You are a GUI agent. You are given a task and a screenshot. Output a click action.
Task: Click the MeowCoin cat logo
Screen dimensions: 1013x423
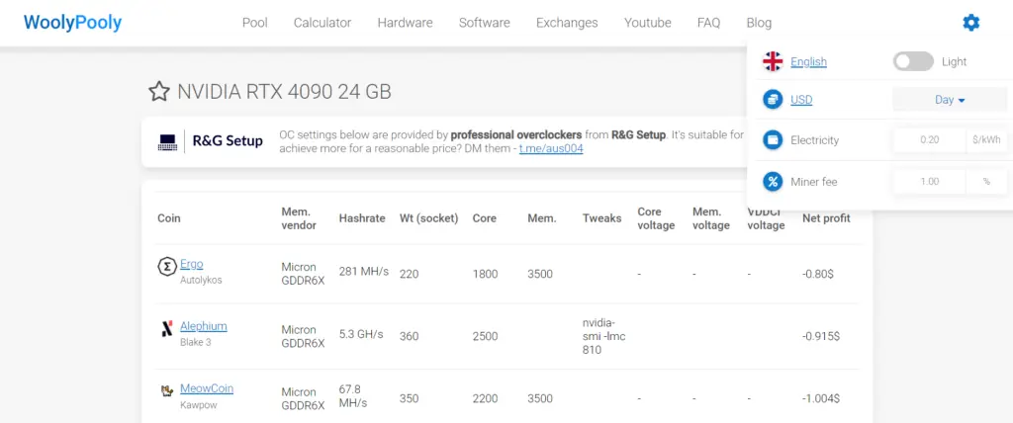pyautogui.click(x=167, y=390)
